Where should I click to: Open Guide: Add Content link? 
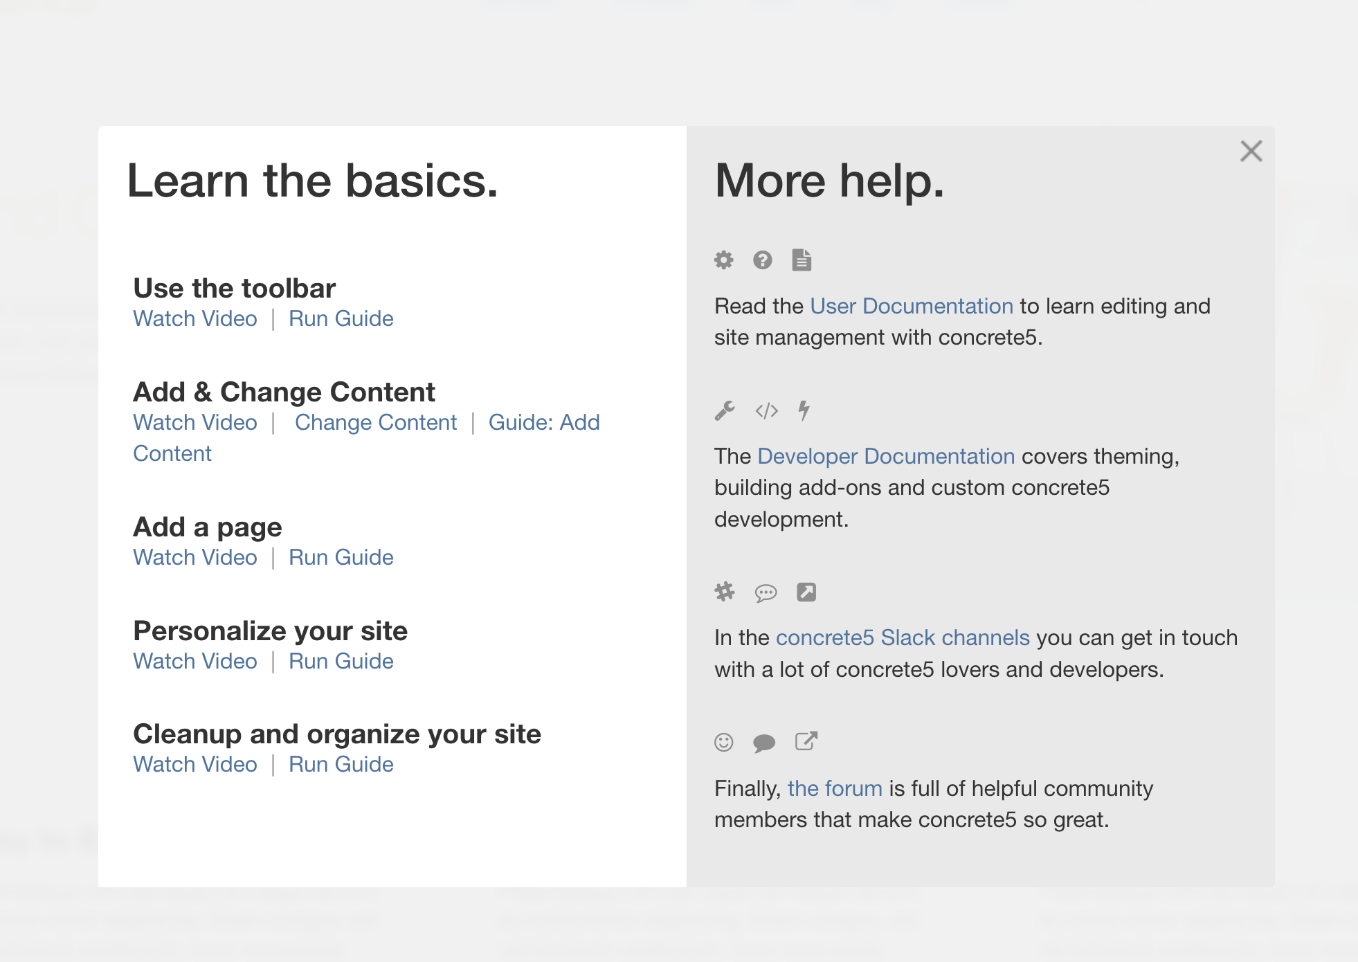click(544, 422)
